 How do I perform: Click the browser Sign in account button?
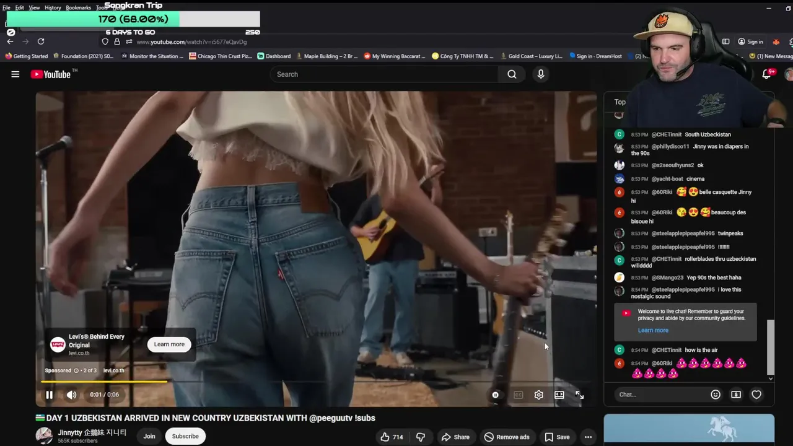click(x=750, y=42)
